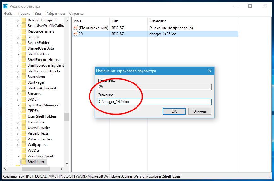
Task: Click the Параметр field showing 29
Action: click(154, 87)
